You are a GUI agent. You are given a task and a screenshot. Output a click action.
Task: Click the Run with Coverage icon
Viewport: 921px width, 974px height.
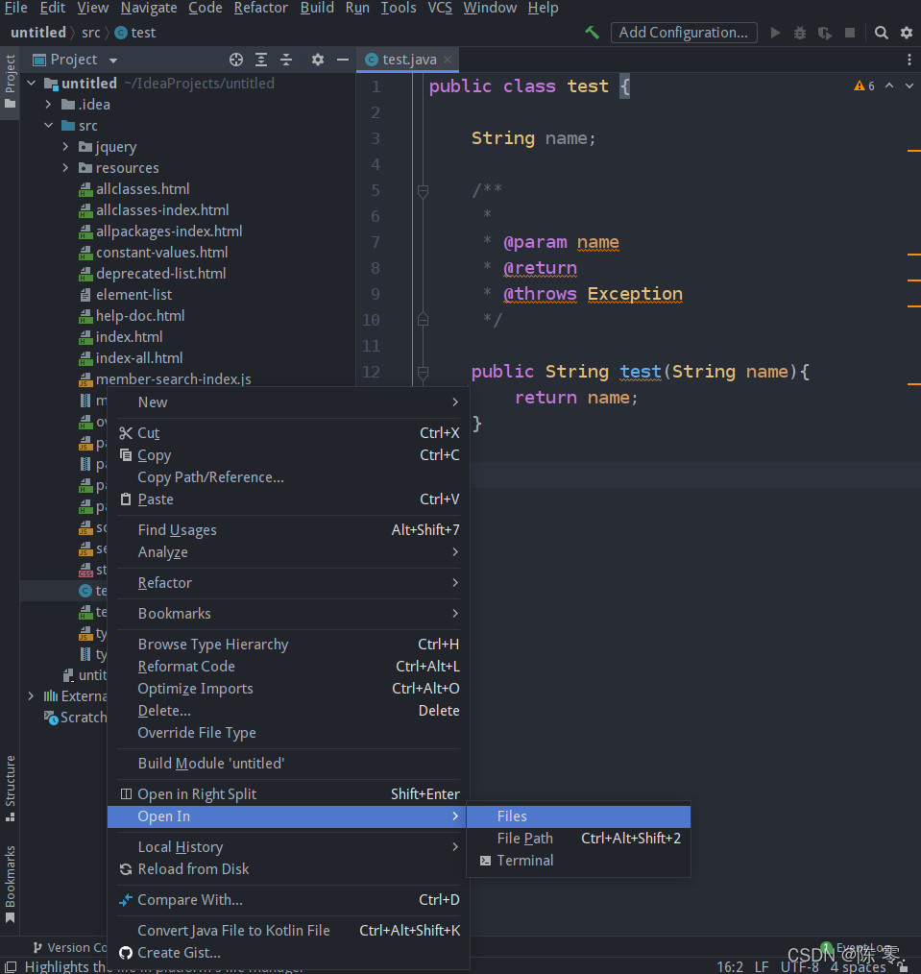[825, 33]
